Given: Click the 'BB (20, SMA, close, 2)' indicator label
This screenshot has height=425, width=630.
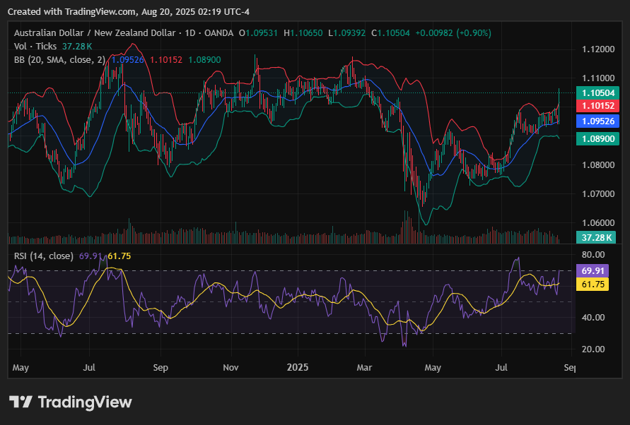Looking at the screenshot, I should point(59,60).
